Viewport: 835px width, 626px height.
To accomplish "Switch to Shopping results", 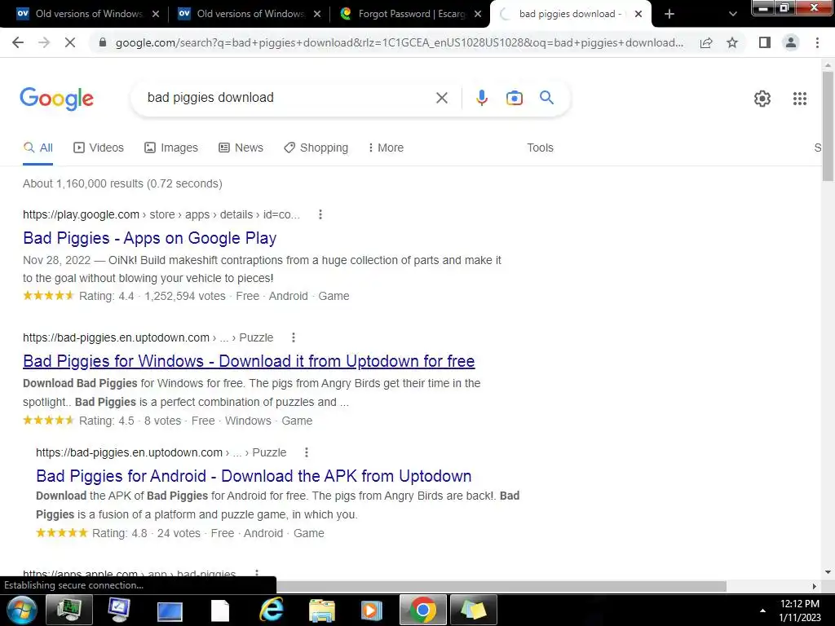I will pyautogui.click(x=316, y=148).
